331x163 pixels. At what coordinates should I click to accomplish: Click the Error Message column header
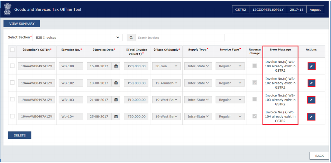[x=280, y=50]
